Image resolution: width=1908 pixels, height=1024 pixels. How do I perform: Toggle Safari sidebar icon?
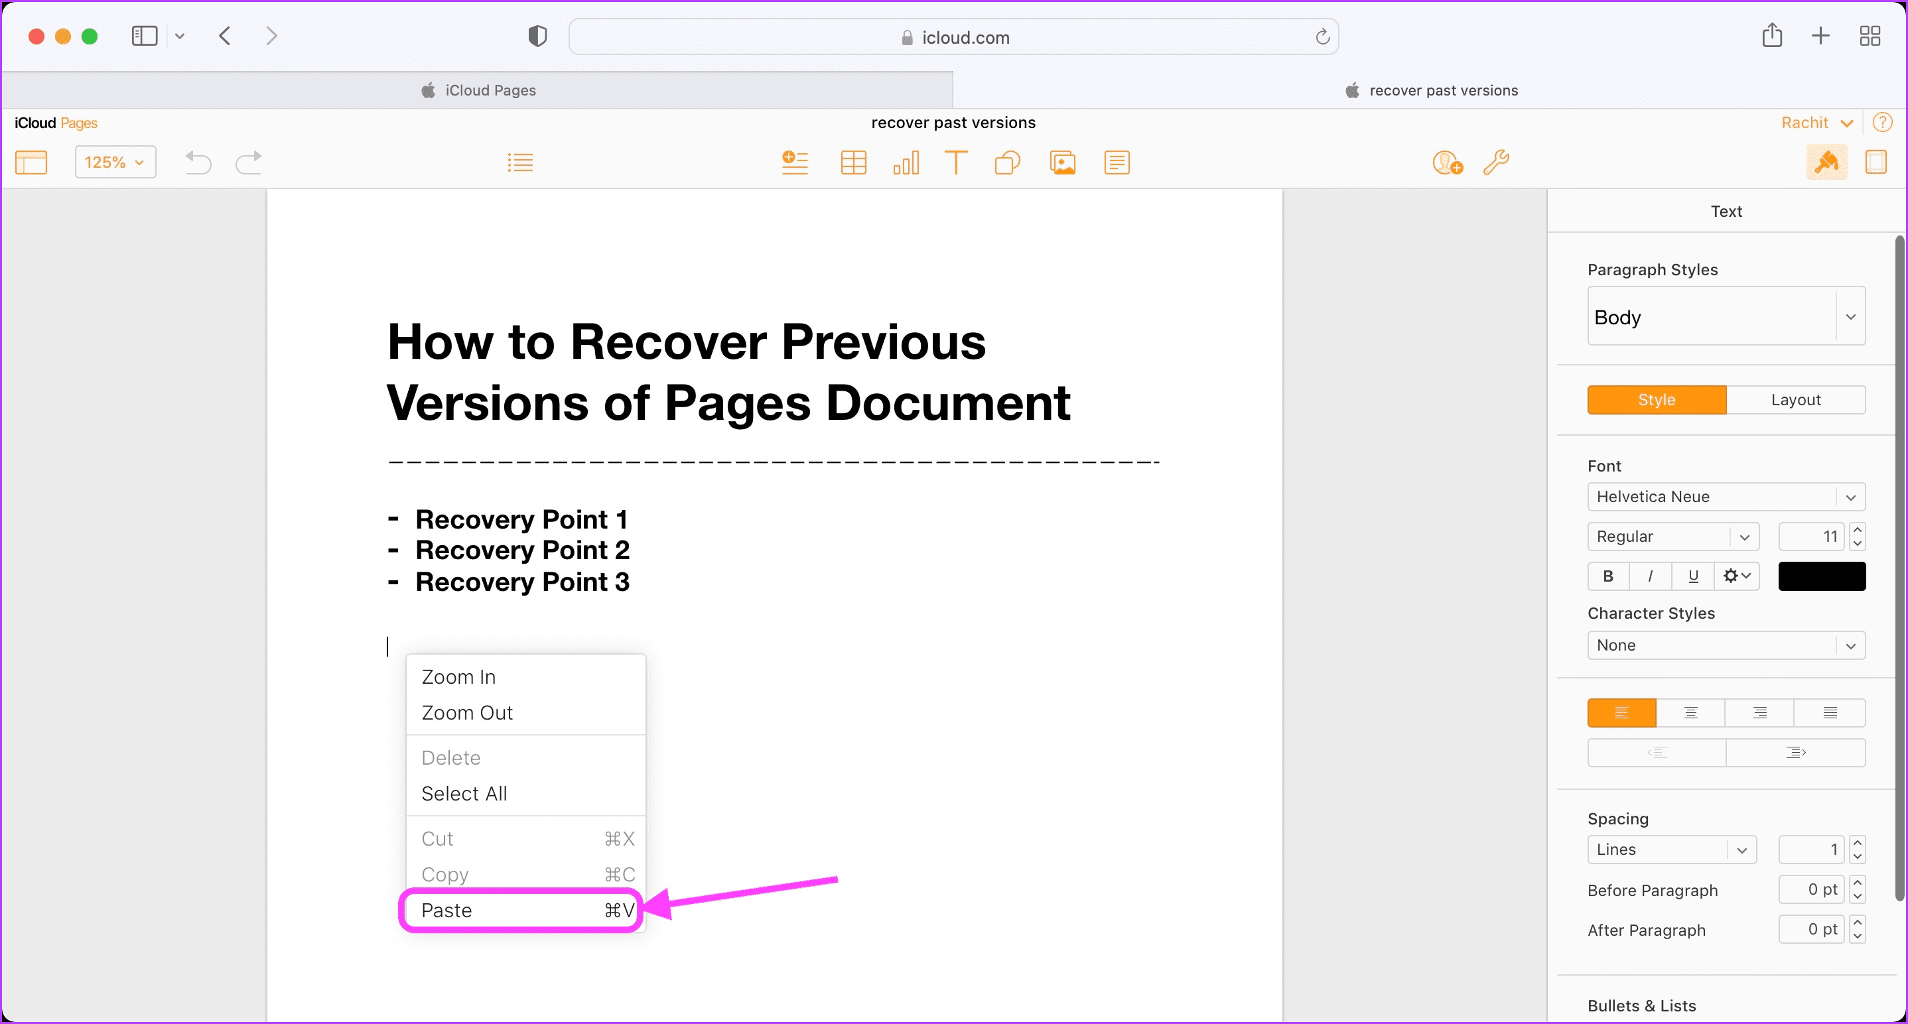[145, 36]
